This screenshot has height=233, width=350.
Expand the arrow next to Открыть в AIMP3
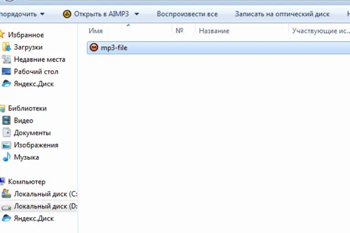coord(137,14)
